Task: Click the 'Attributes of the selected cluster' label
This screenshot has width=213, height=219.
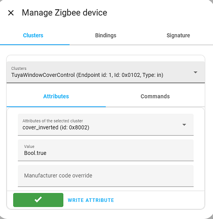Action: point(53,121)
